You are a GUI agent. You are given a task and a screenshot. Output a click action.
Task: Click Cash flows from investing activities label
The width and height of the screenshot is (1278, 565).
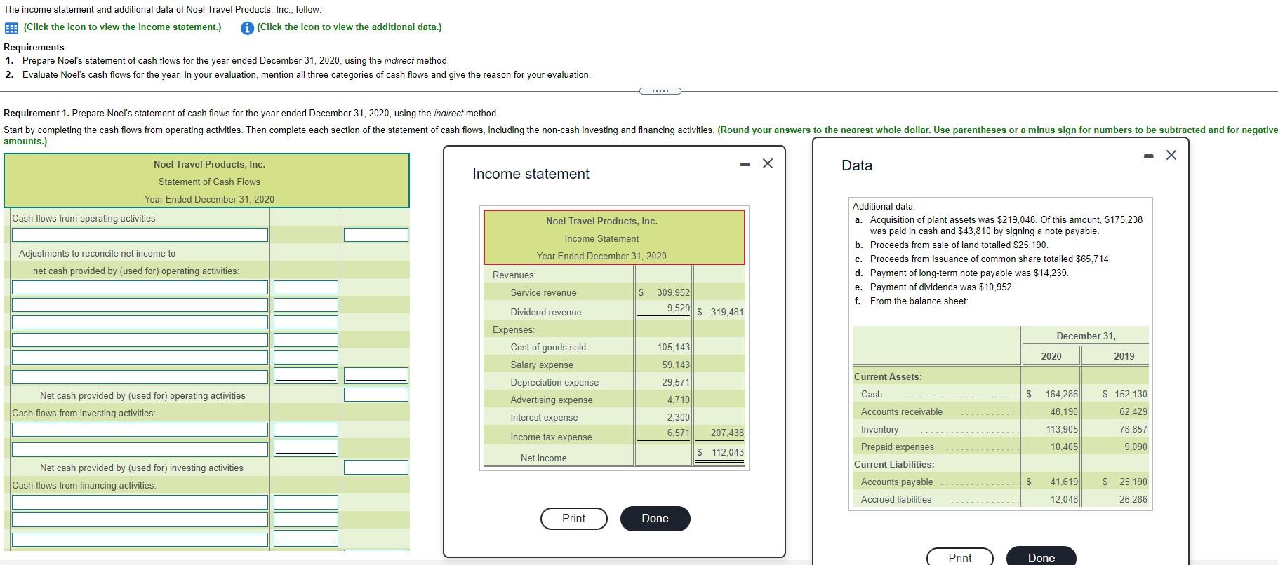(84, 413)
